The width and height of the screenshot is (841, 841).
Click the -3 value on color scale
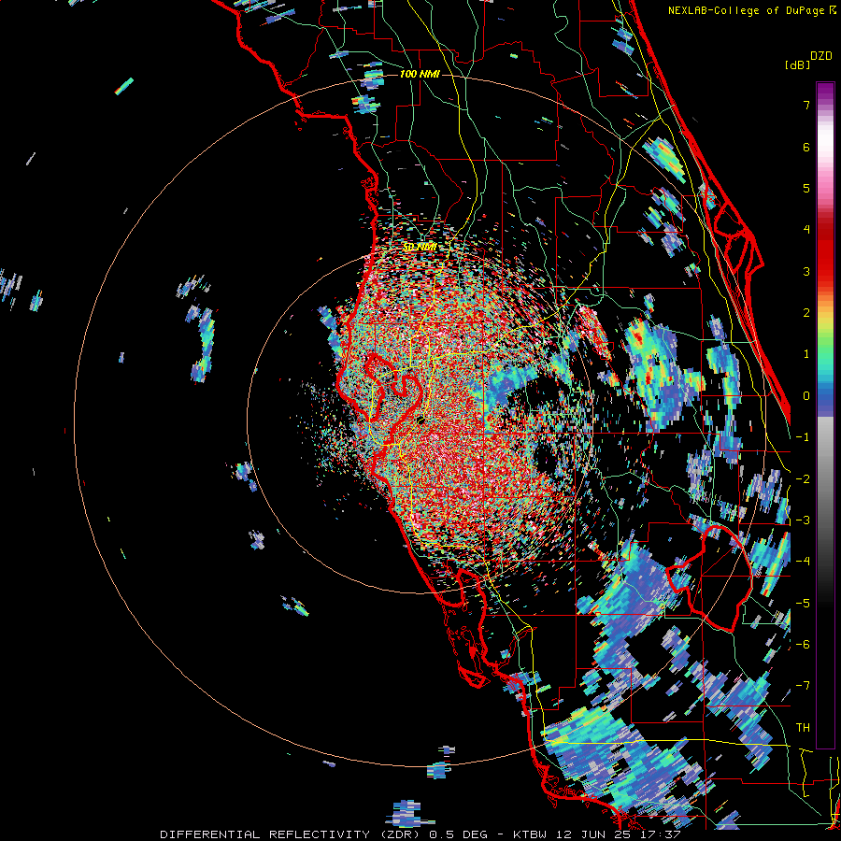(803, 520)
